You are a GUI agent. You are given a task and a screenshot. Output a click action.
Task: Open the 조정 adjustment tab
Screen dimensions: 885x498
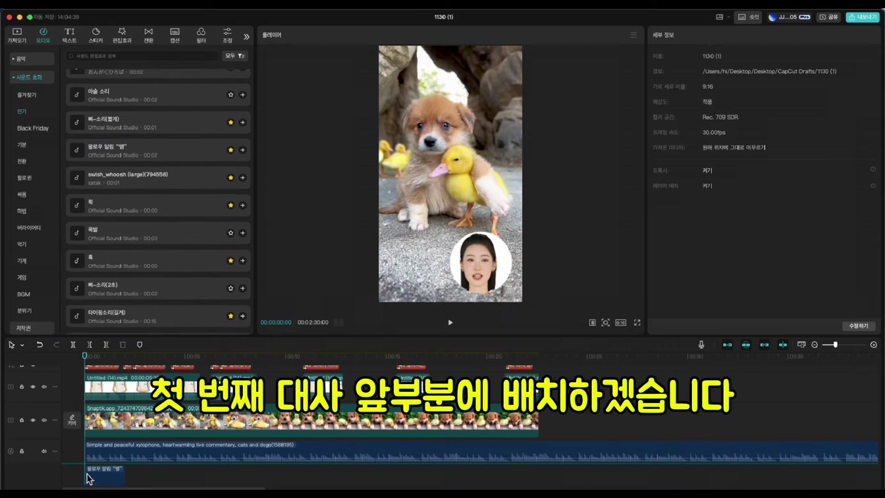pyautogui.click(x=227, y=36)
